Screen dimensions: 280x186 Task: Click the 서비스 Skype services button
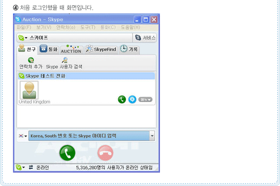145,38
